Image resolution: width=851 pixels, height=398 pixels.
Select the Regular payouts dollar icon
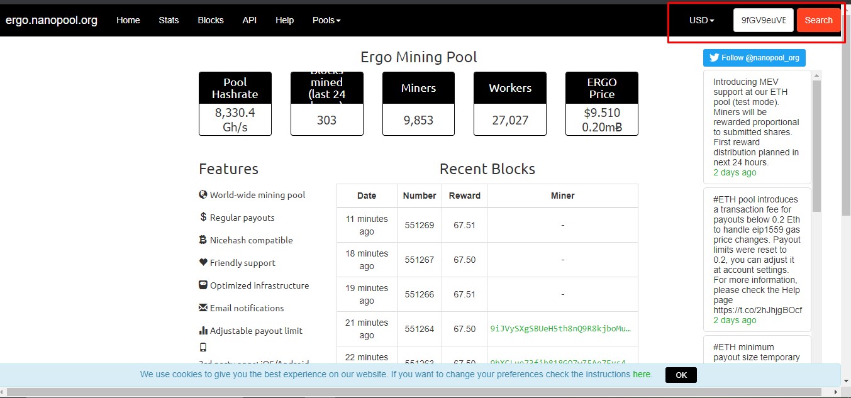pyautogui.click(x=203, y=218)
